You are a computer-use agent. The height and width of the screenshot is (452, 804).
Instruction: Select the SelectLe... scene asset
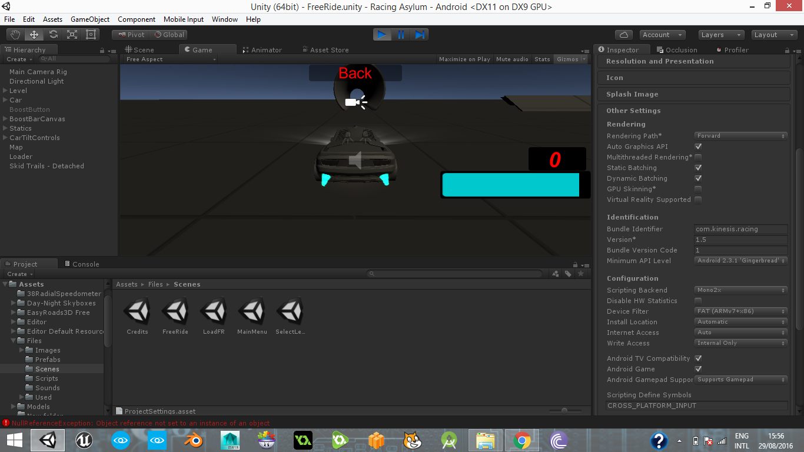(x=290, y=316)
